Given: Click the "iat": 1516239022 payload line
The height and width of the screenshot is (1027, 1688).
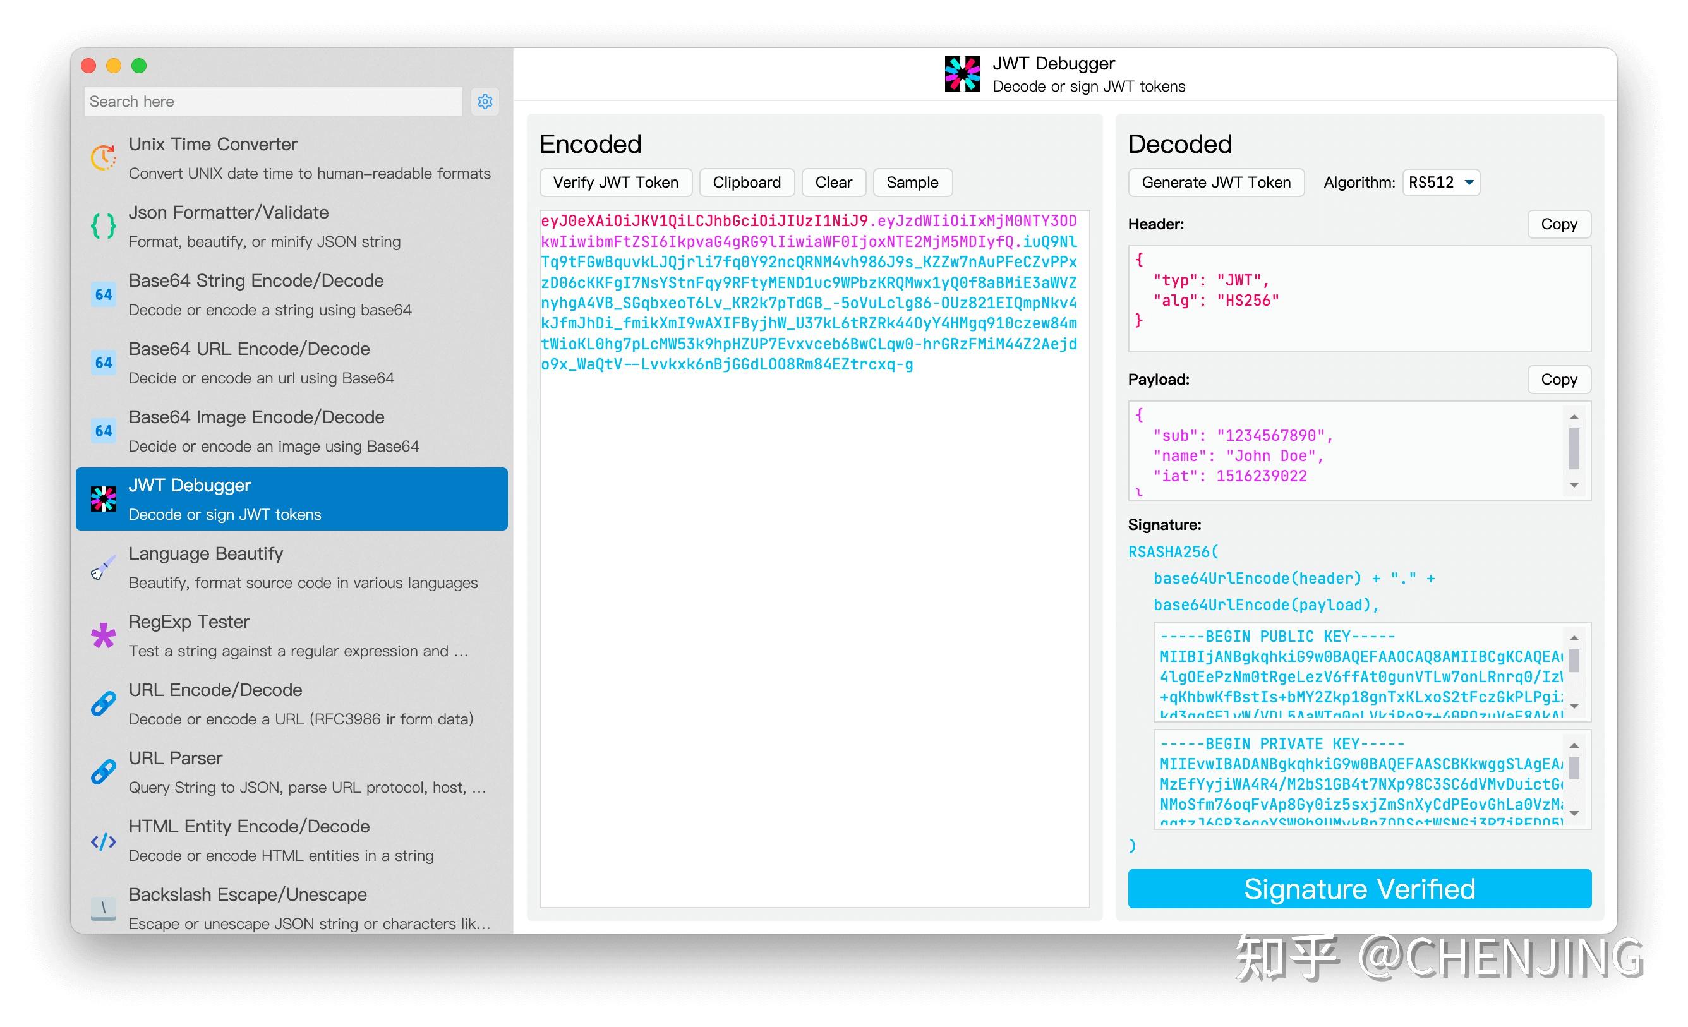Looking at the screenshot, I should (1230, 476).
